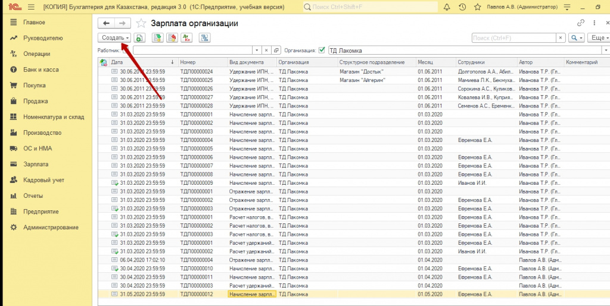Viewport: 610px width, 306px height.
Task: Open Продажа section
Action: point(35,101)
